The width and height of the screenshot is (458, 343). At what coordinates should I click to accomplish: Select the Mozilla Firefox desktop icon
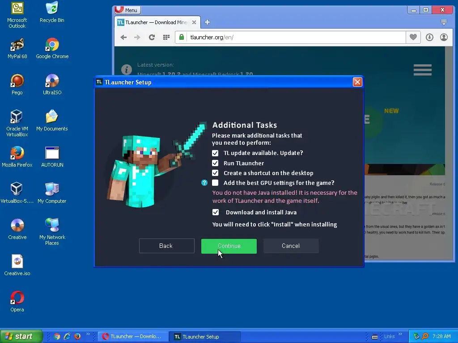[17, 157]
